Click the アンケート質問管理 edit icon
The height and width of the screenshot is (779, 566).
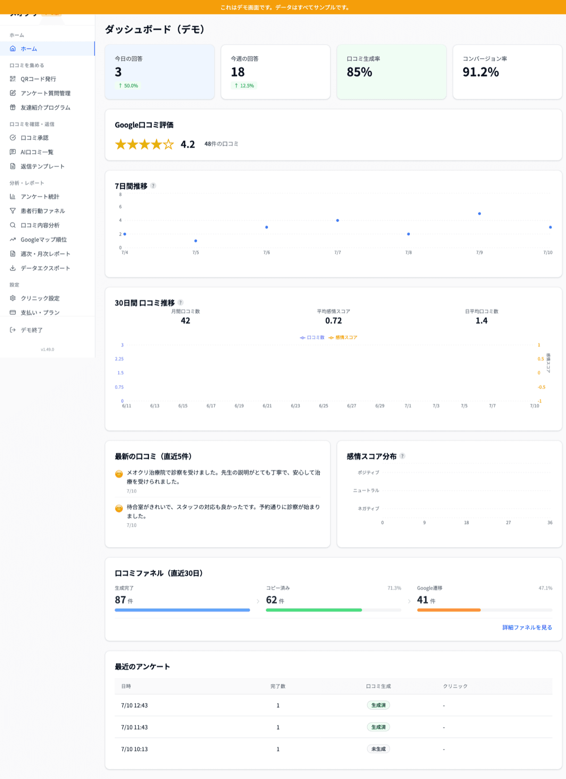[13, 93]
